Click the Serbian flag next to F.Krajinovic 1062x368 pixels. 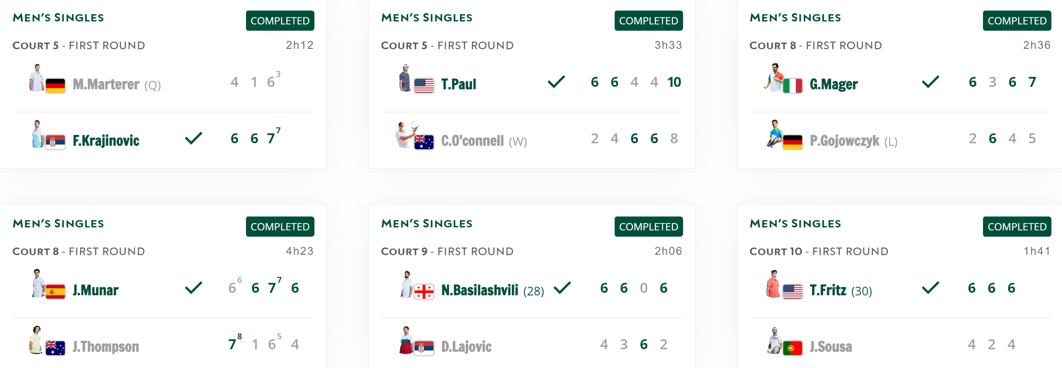coord(55,142)
